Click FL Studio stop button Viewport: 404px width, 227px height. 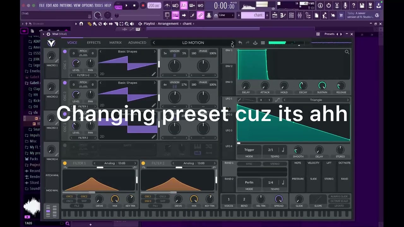tap(134, 5)
